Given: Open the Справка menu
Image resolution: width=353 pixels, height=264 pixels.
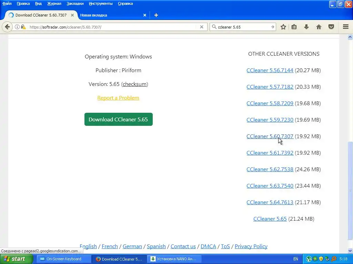Looking at the screenshot, I should coord(125,3).
